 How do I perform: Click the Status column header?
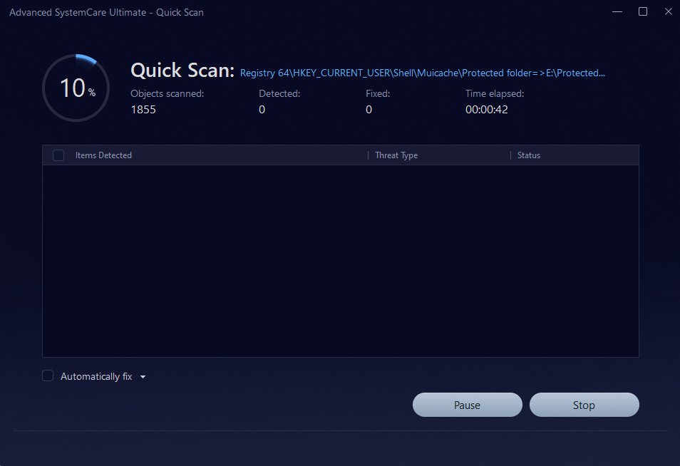pos(529,155)
